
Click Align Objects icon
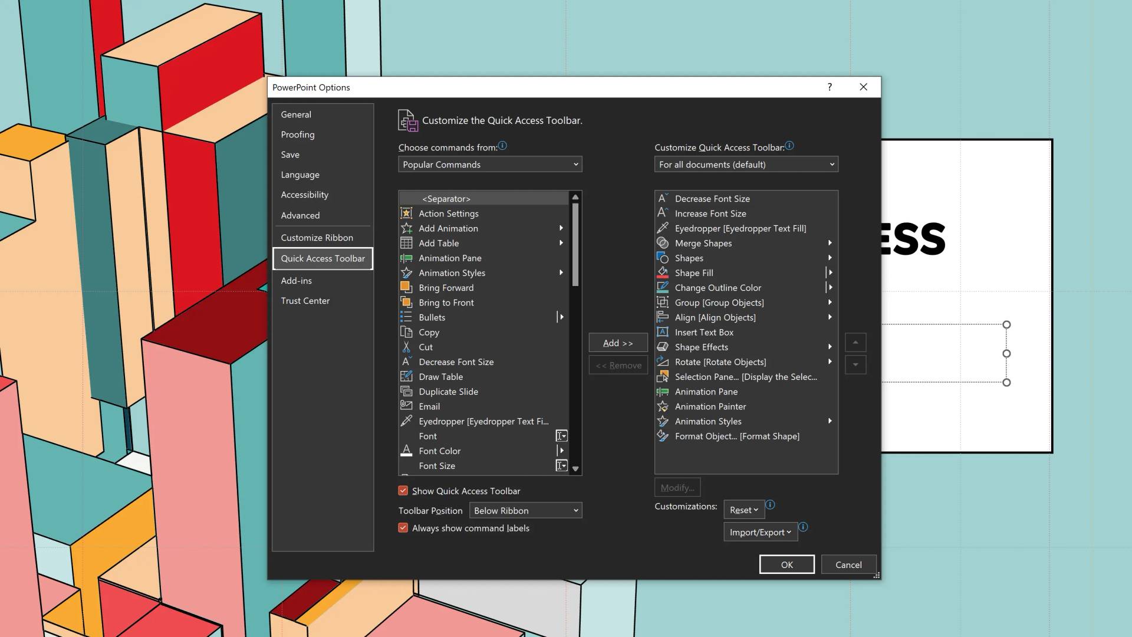point(663,317)
